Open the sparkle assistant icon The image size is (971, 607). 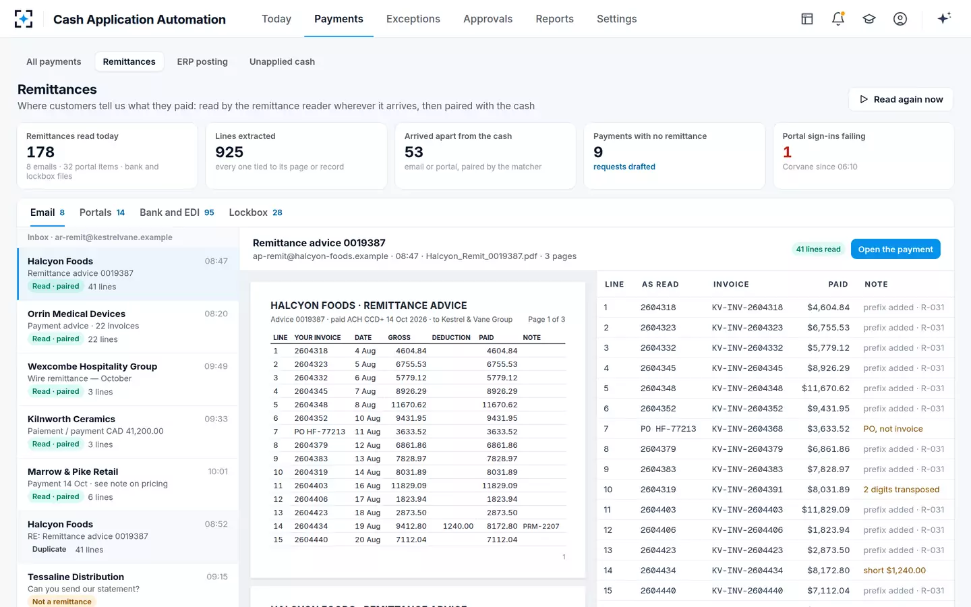click(x=944, y=18)
